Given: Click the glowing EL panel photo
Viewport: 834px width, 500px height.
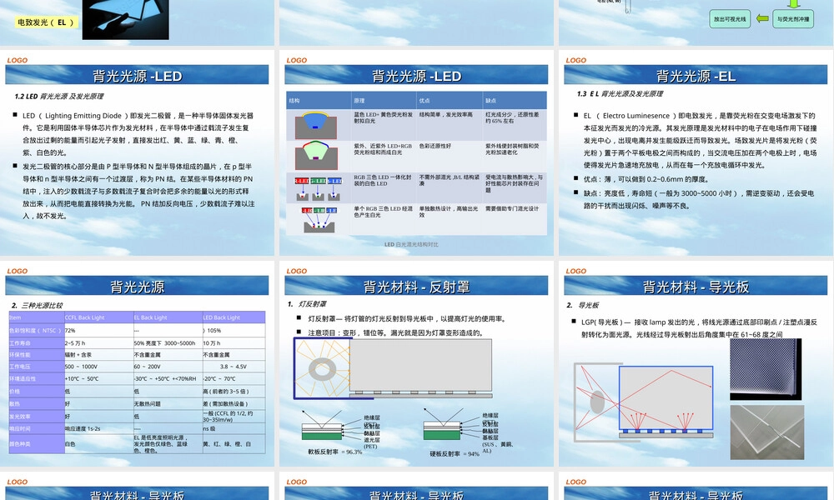Looking at the screenshot, I should coord(126,20).
